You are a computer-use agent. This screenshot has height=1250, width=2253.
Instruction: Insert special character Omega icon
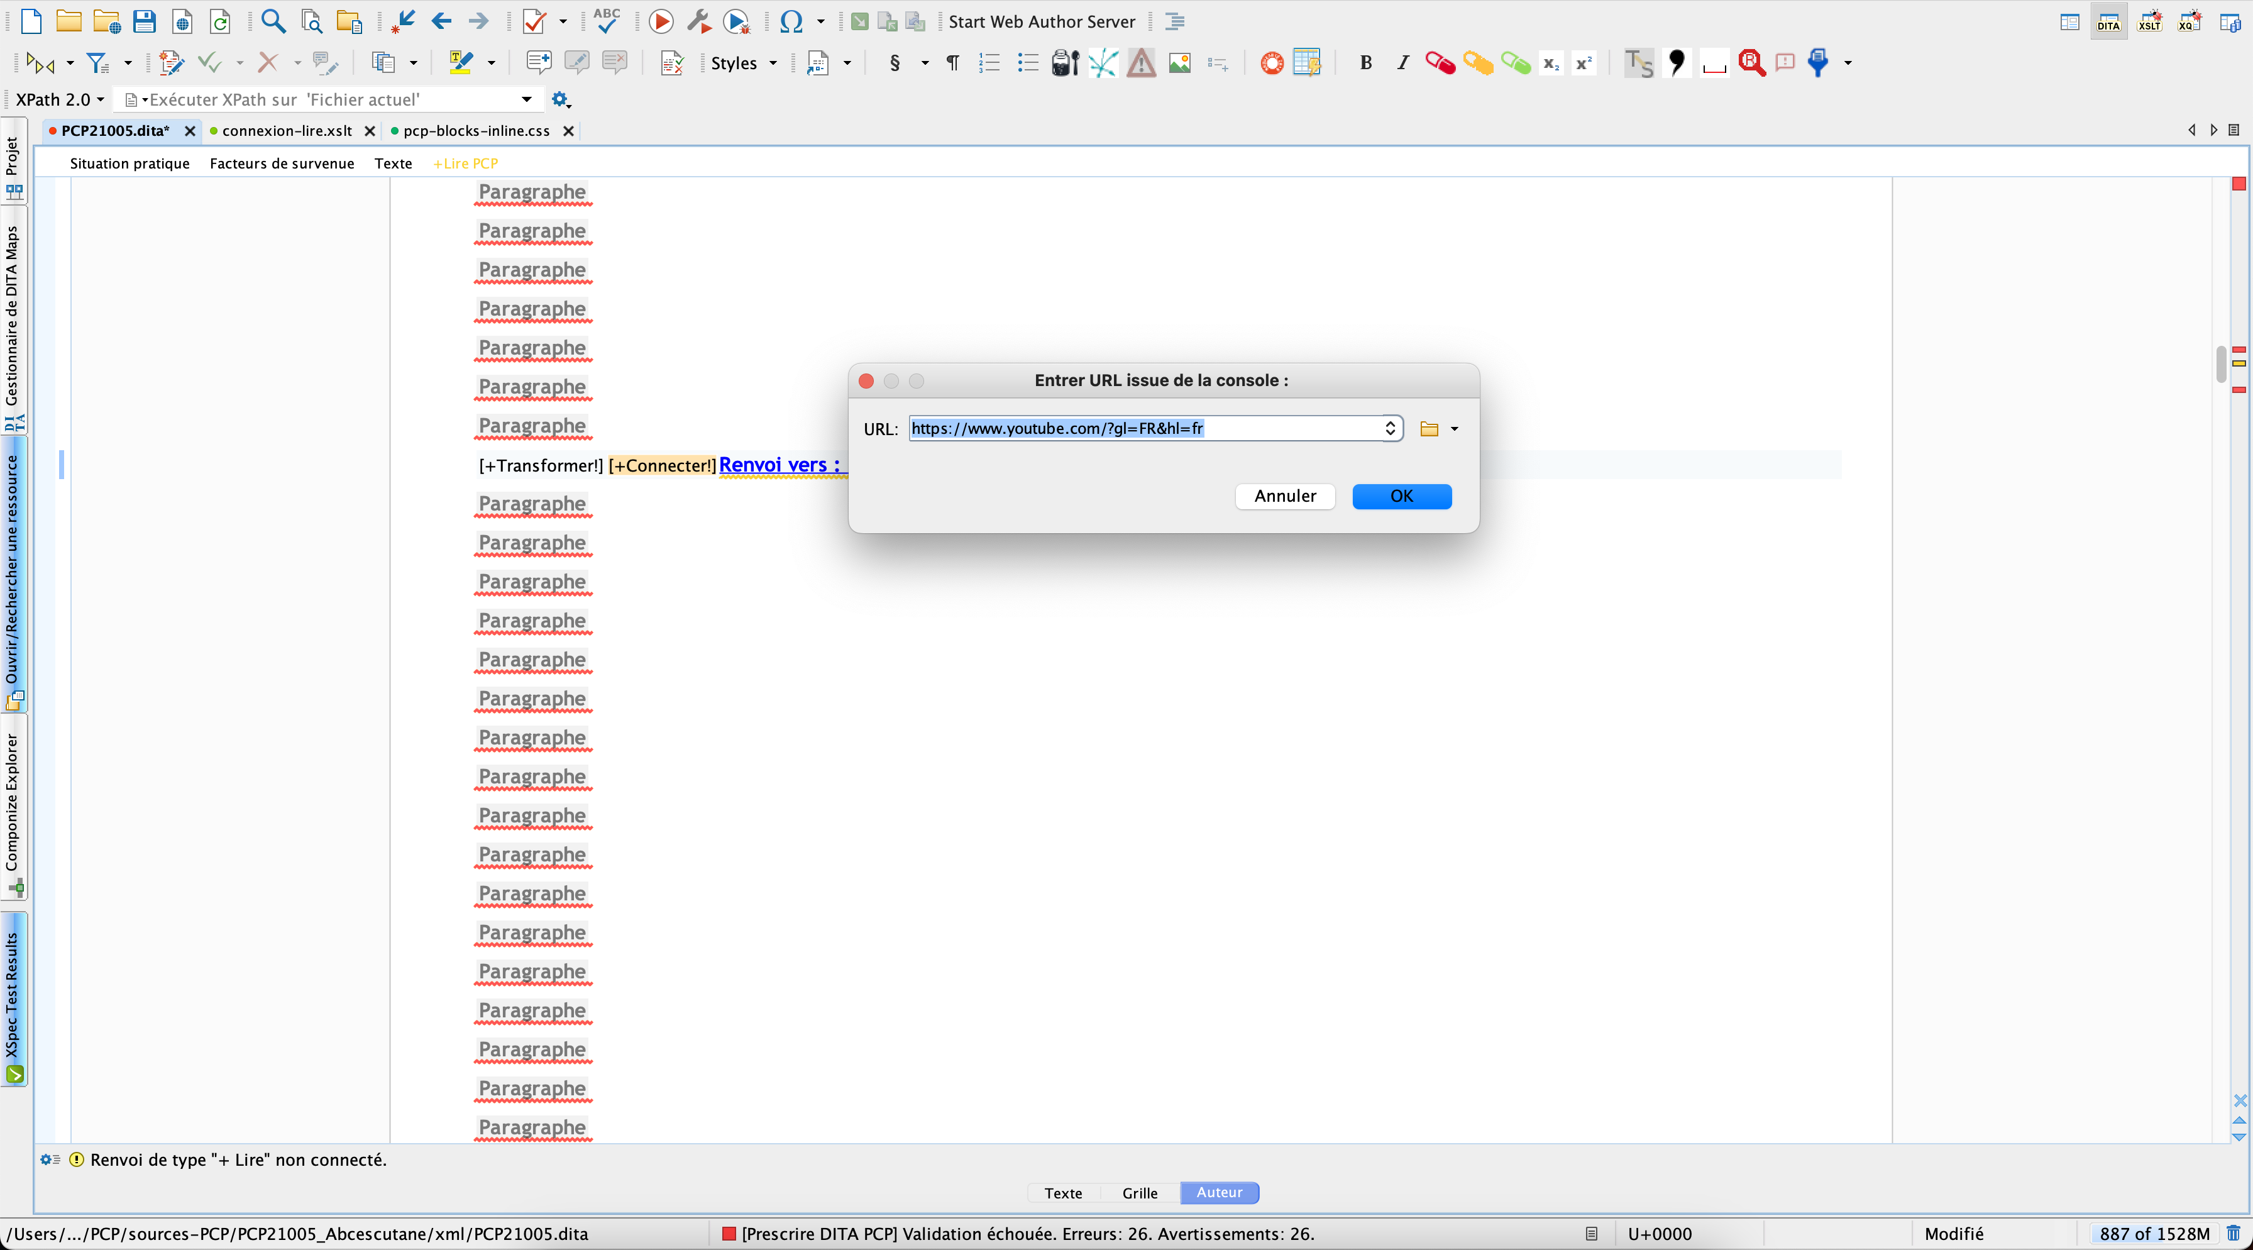(x=791, y=21)
